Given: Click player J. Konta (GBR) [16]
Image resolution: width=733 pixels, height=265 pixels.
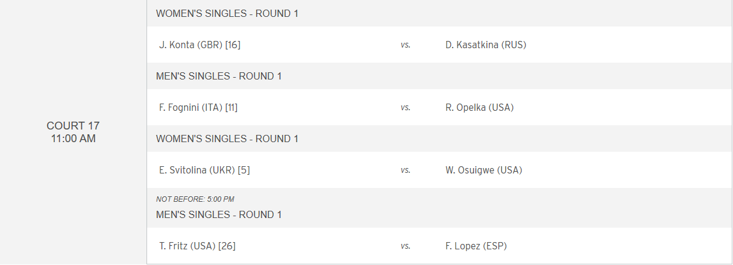Looking at the screenshot, I should (200, 45).
